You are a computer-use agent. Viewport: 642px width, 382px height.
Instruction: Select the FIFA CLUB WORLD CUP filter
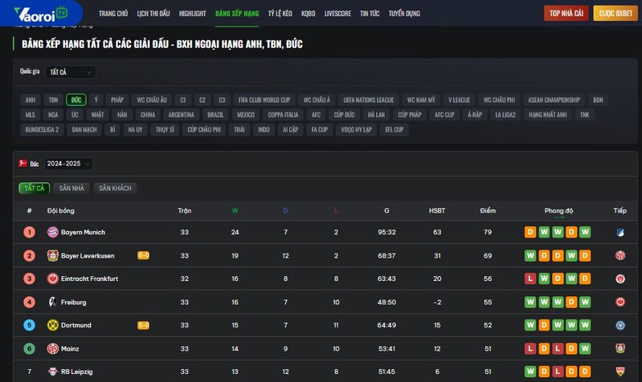pos(264,100)
